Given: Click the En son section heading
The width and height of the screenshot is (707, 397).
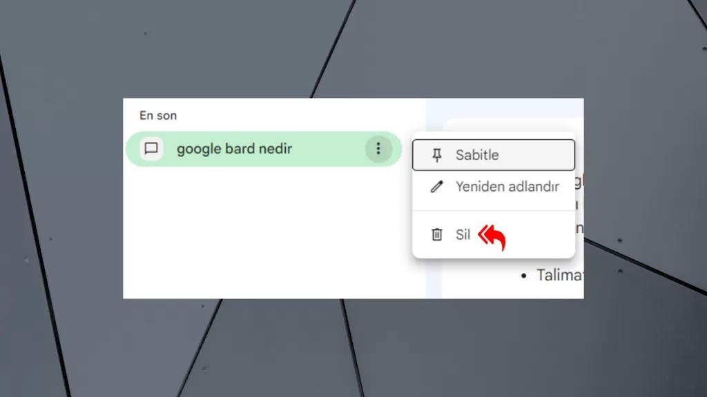Looking at the screenshot, I should [158, 116].
